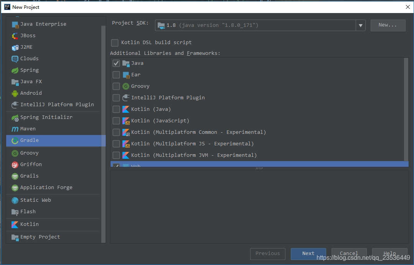Click the Ear framework icon
This screenshot has height=265, width=414.
[126, 75]
